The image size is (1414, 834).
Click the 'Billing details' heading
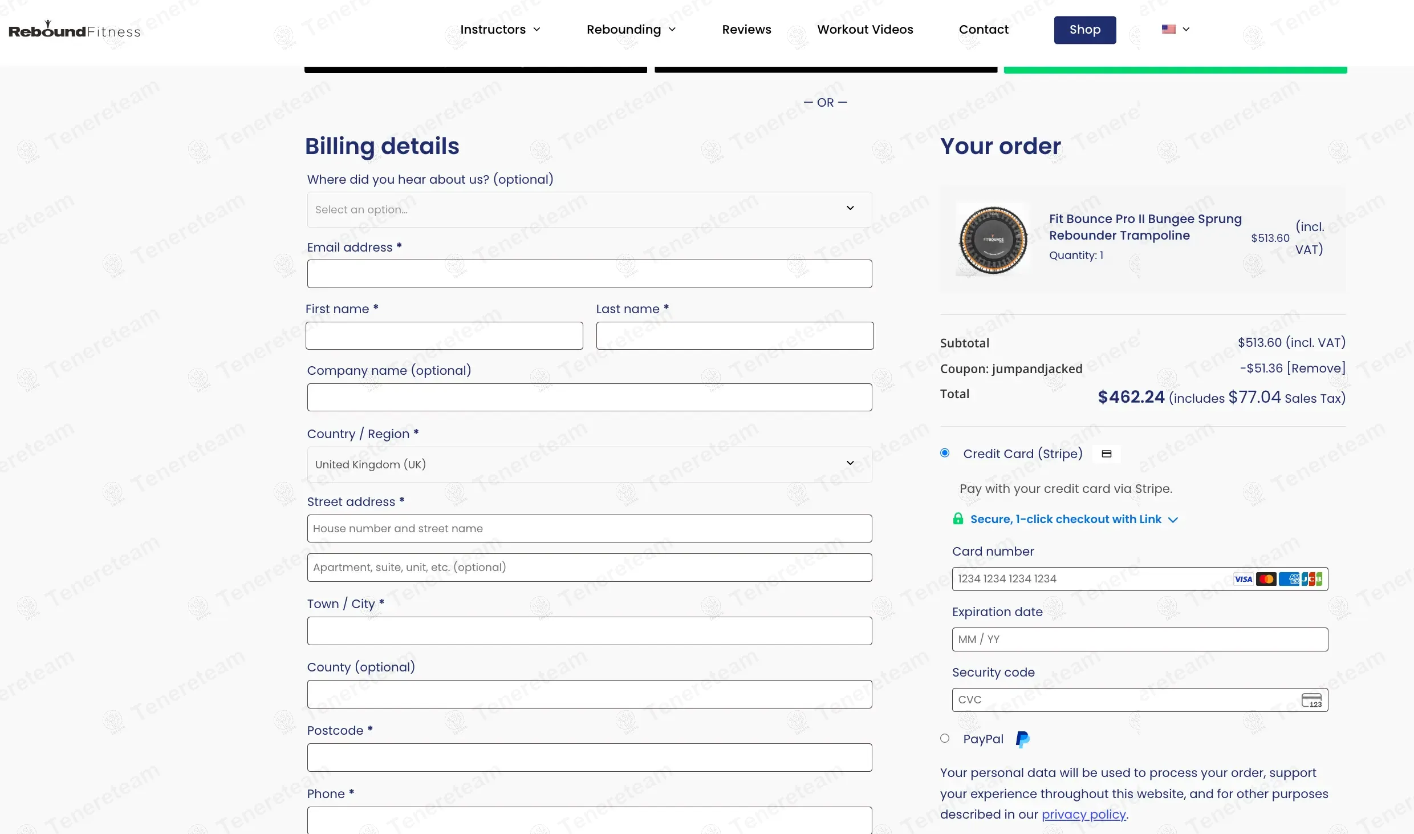382,146
